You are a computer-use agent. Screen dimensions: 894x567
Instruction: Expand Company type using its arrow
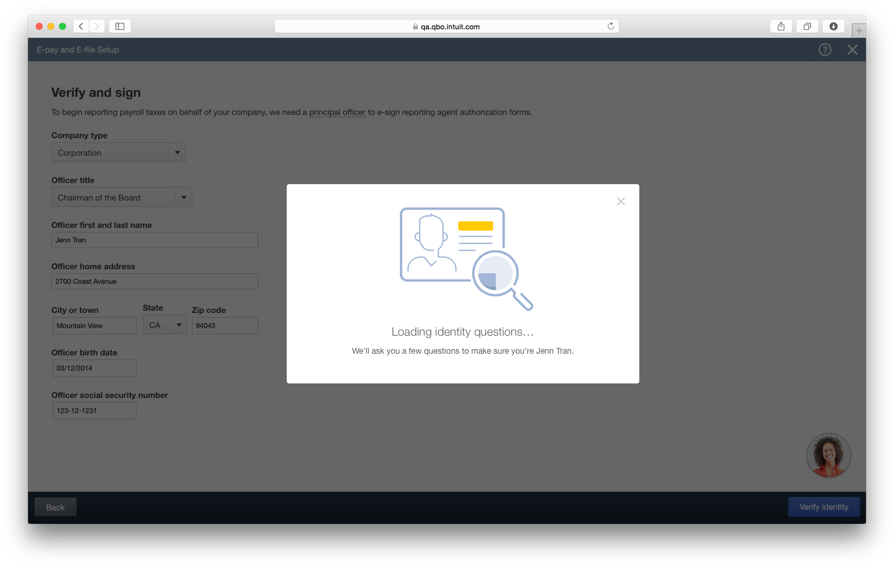177,153
